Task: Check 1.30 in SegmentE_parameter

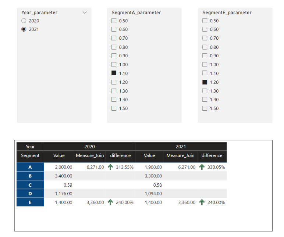Action: 205,91
